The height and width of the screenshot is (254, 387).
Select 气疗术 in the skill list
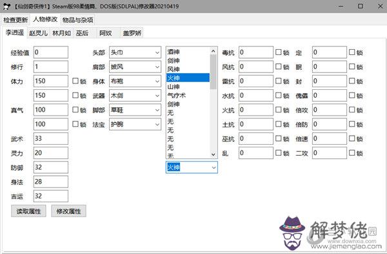tap(188, 95)
